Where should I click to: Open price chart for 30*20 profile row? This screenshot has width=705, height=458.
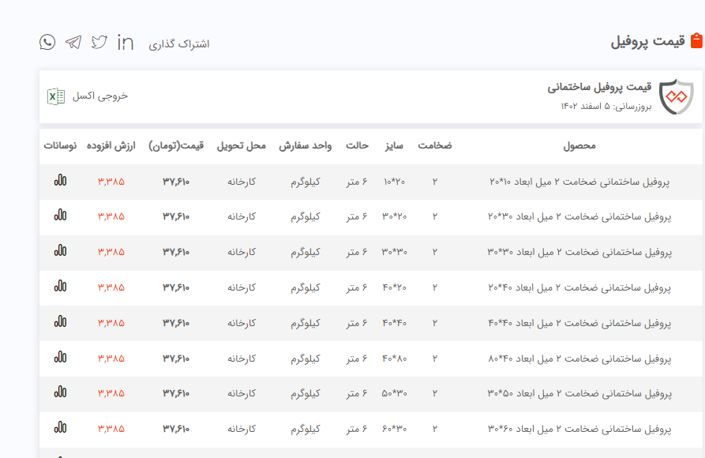pyautogui.click(x=60, y=215)
